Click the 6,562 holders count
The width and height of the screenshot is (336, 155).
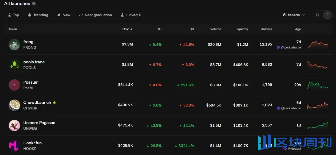pos(267,65)
